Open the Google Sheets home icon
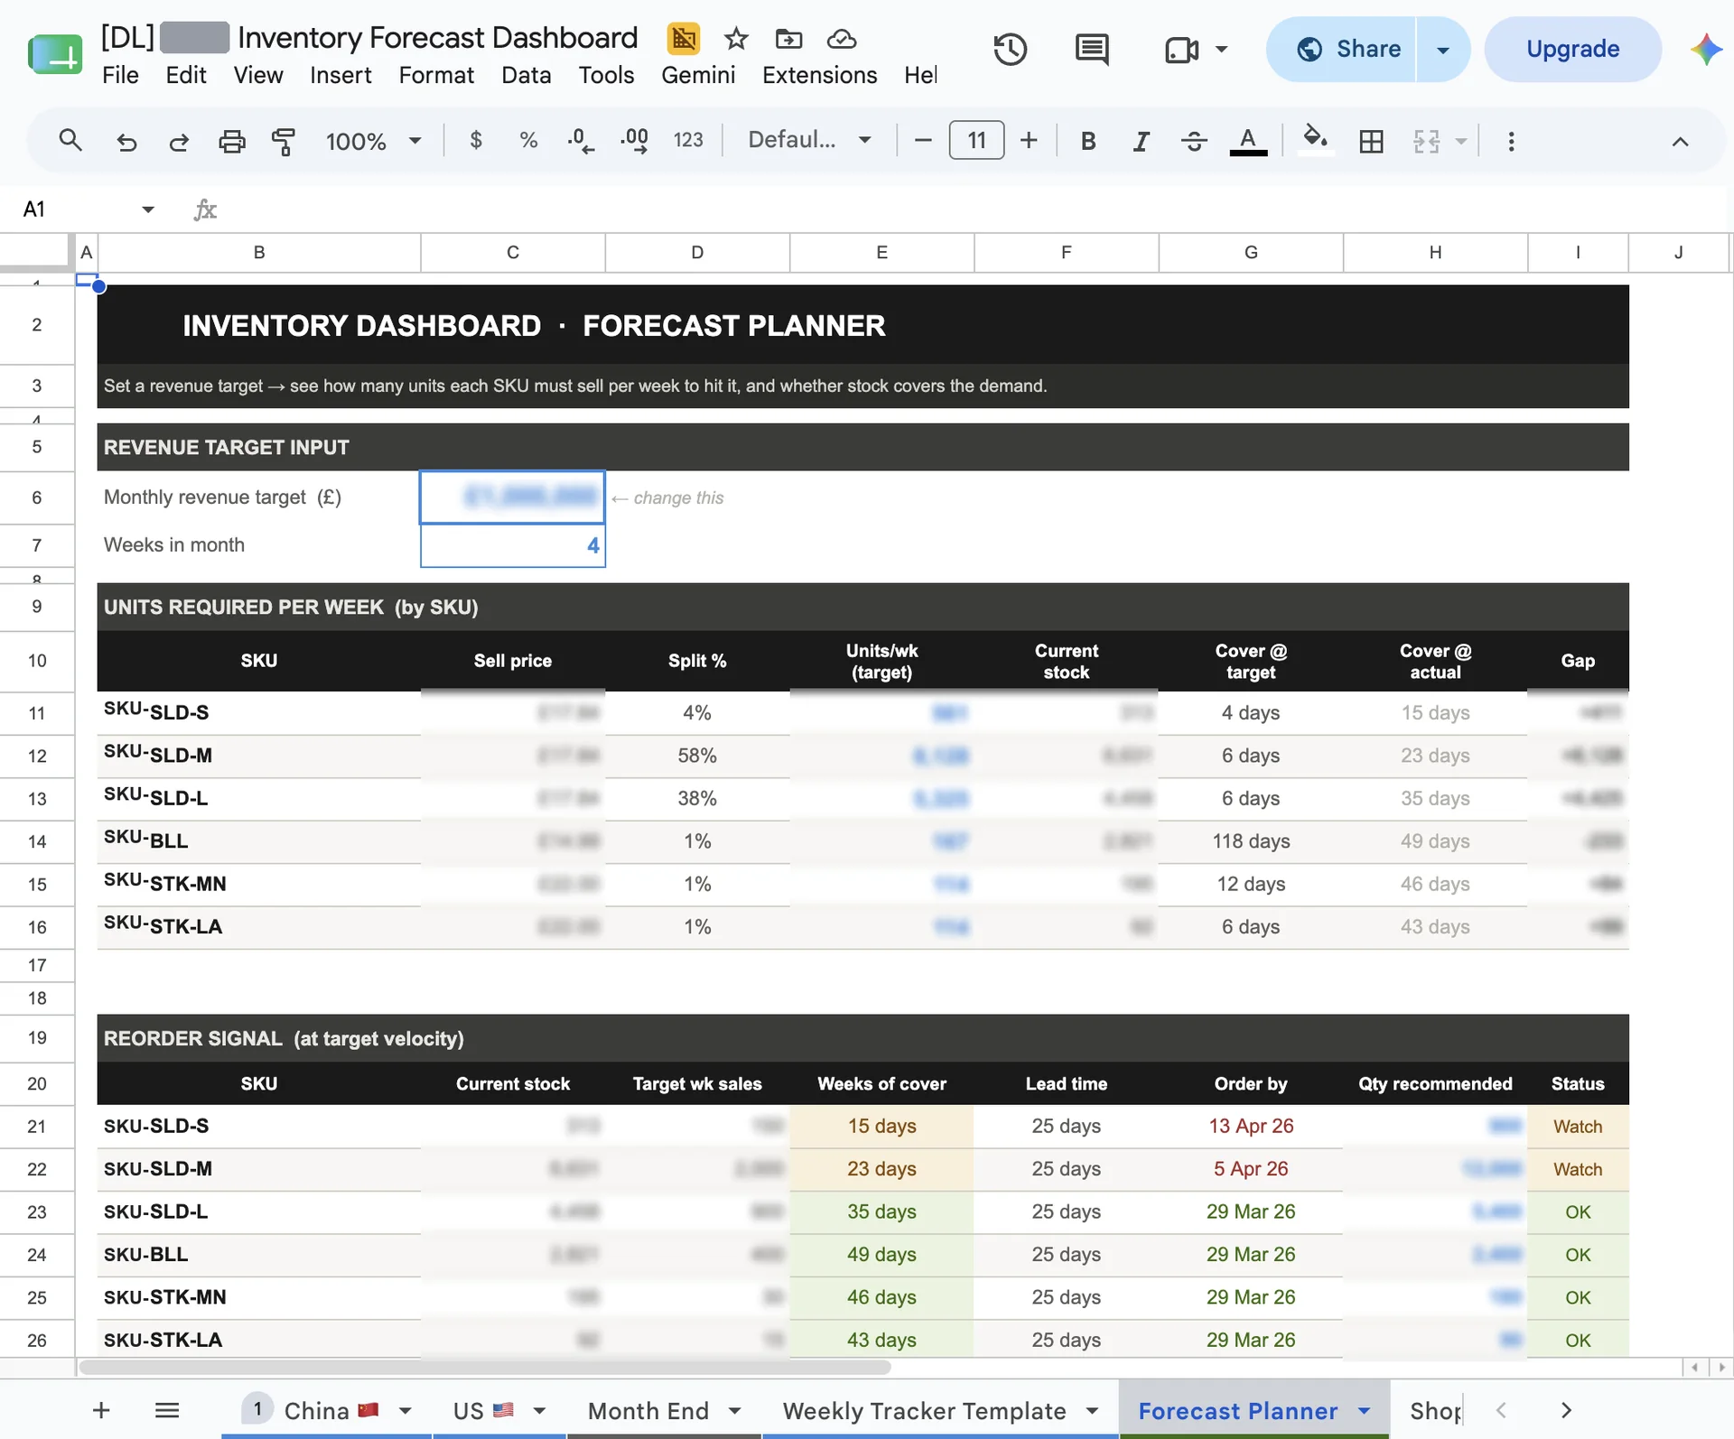 click(55, 54)
